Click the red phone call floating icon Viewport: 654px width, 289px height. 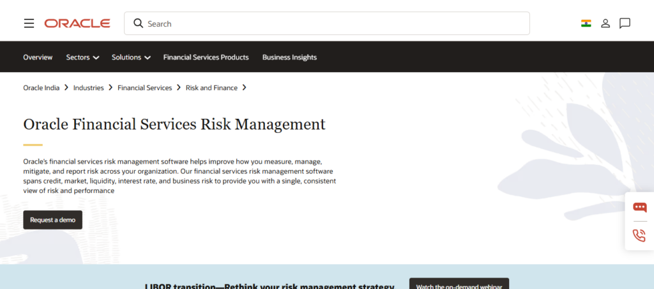point(639,235)
